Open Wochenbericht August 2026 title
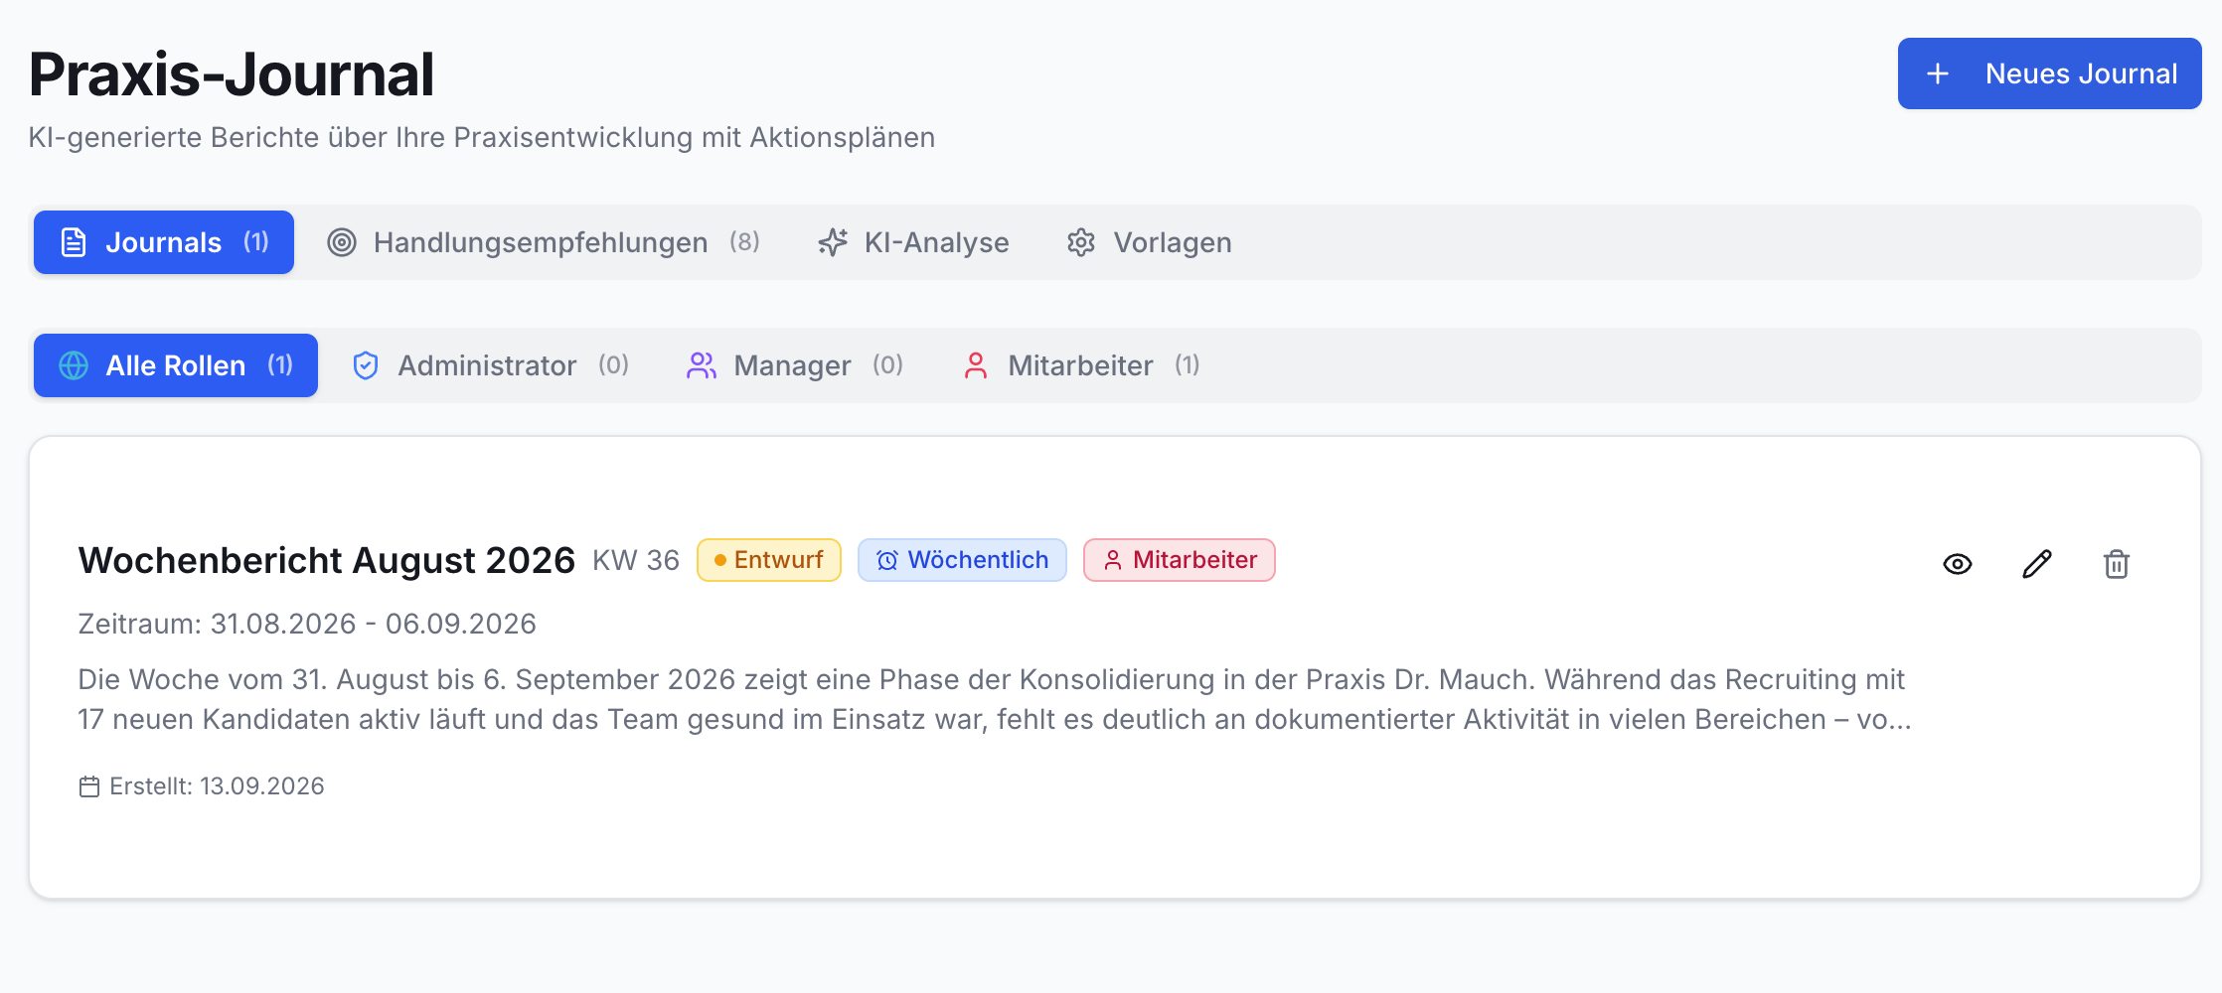 click(327, 560)
